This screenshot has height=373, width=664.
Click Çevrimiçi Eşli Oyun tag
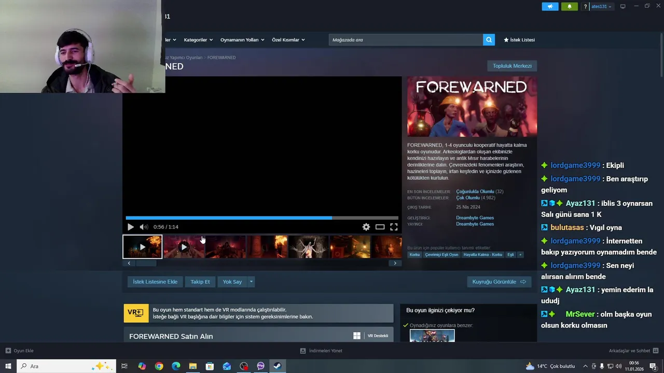[441, 255]
